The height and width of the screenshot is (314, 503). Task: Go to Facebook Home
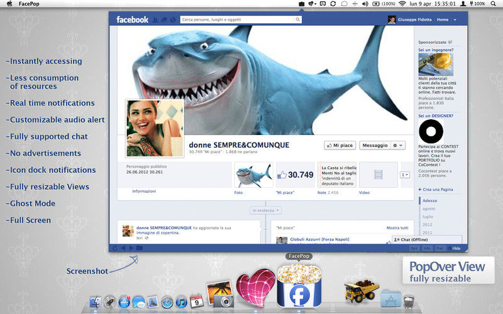point(443,19)
